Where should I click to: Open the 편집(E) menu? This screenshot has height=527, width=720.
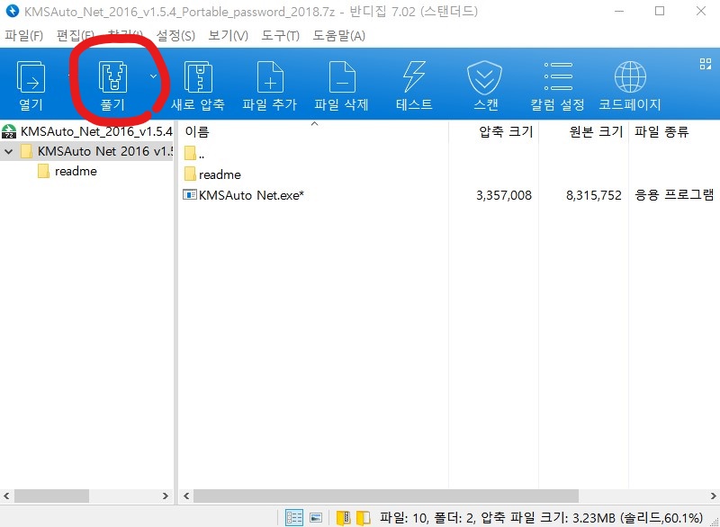pyautogui.click(x=76, y=36)
